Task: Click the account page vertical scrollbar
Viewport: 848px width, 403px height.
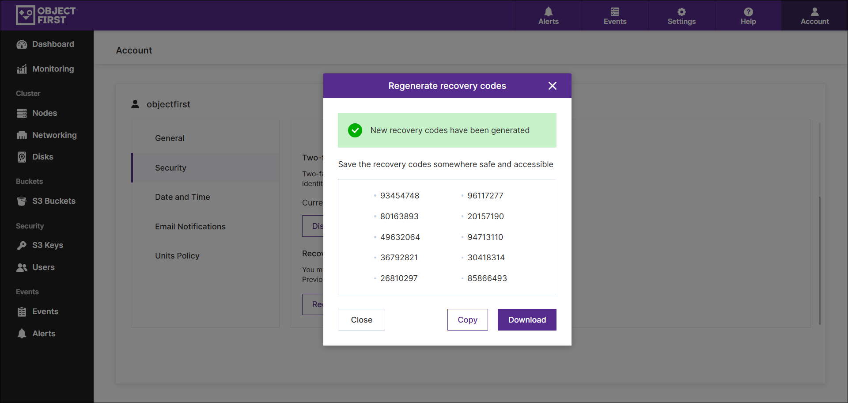Action: tap(820, 261)
